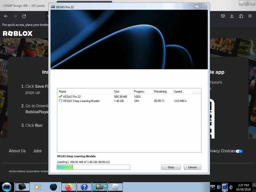Screen dimensions: 256x192
Task: Open the media player taskbar icon
Action: pos(37,187)
